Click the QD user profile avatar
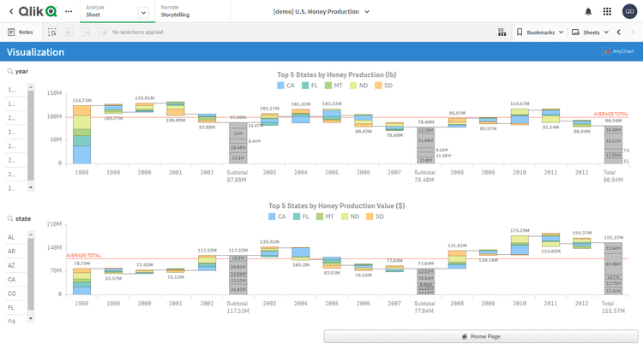643x361 pixels. [x=629, y=11]
